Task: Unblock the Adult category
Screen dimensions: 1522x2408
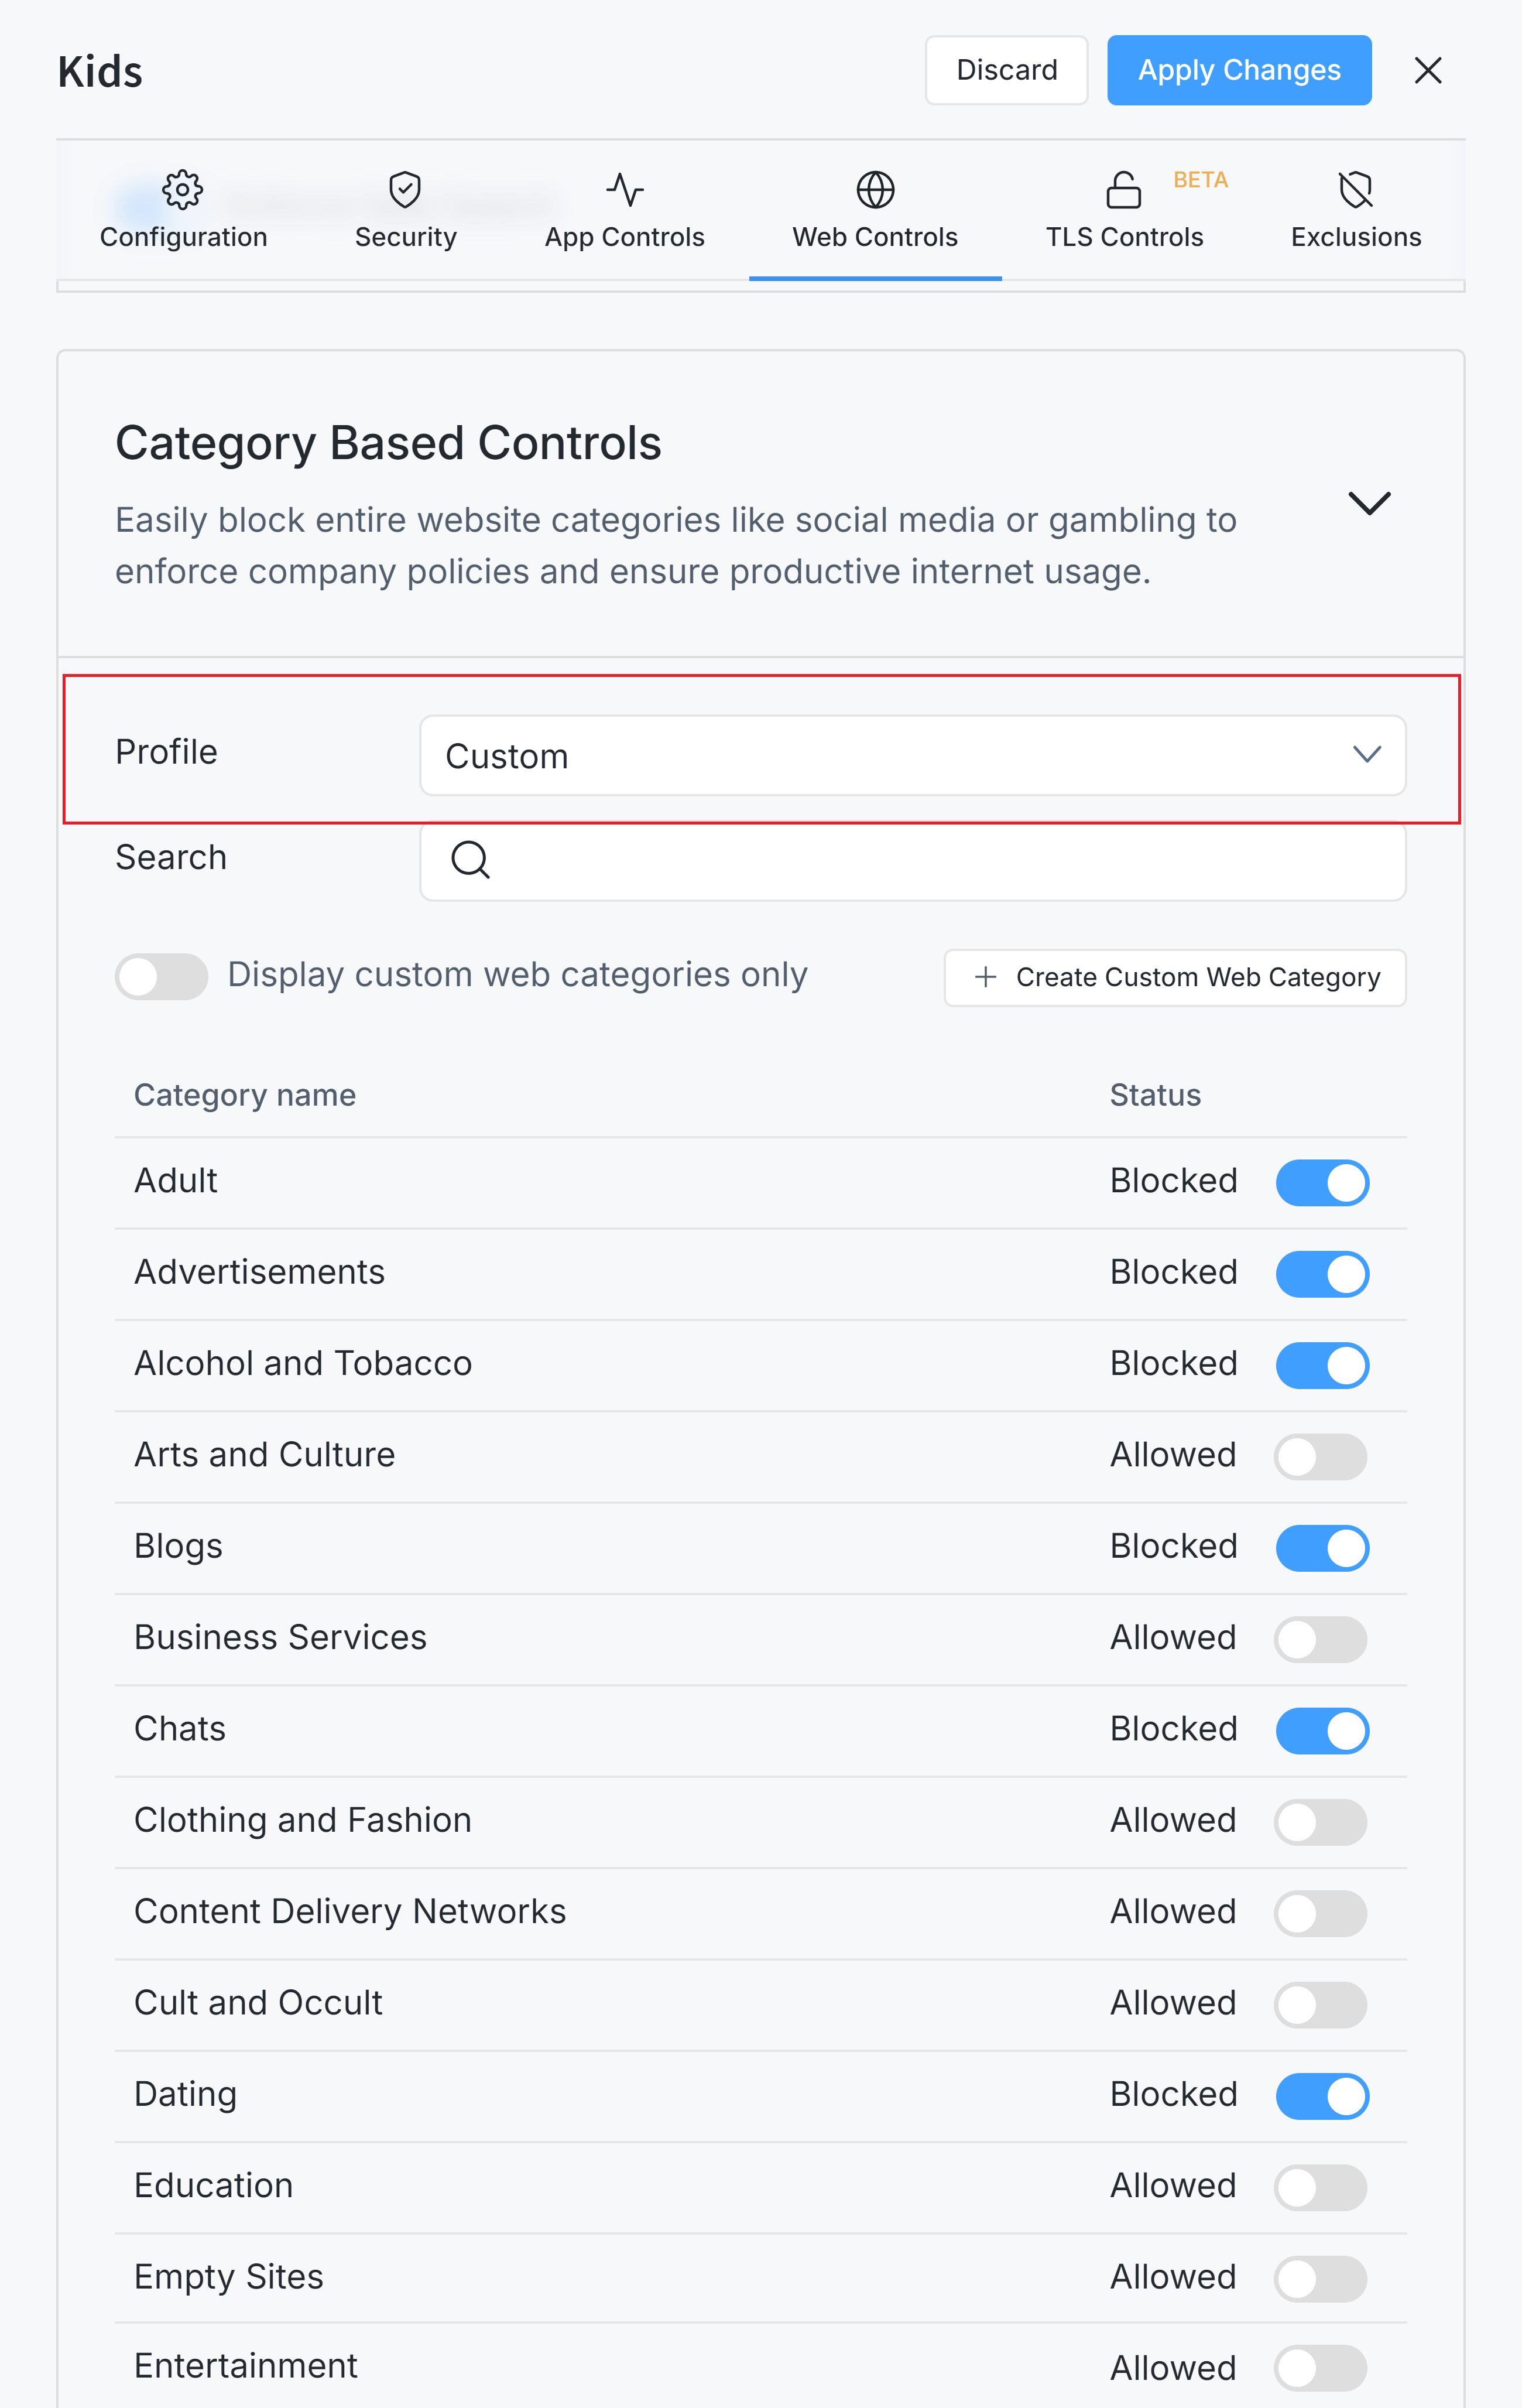Action: point(1321,1182)
